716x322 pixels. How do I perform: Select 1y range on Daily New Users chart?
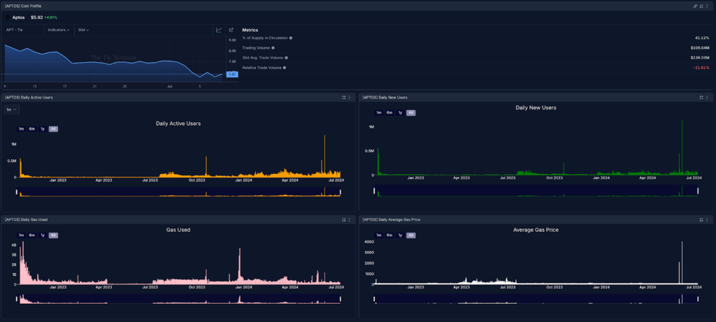[x=400, y=112]
